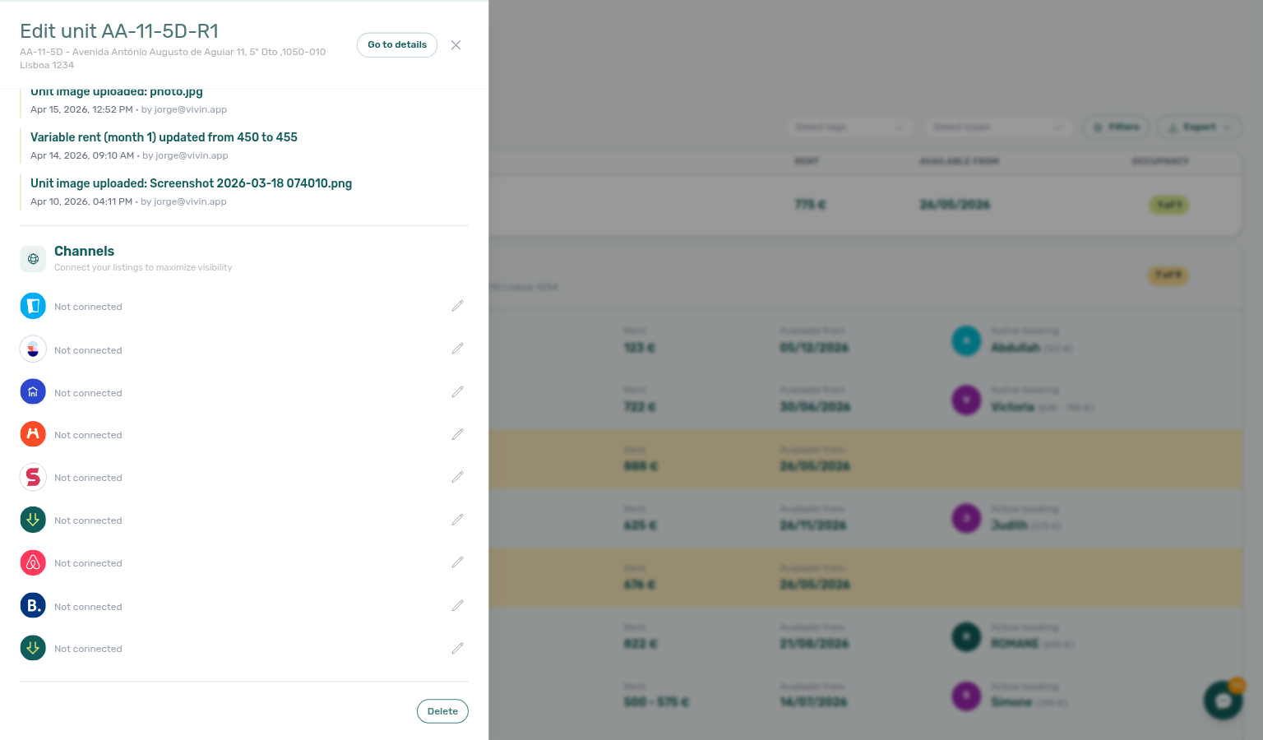Click the 14/07/2026 available date
Viewport: 1263px width, 740px height.
(x=813, y=702)
